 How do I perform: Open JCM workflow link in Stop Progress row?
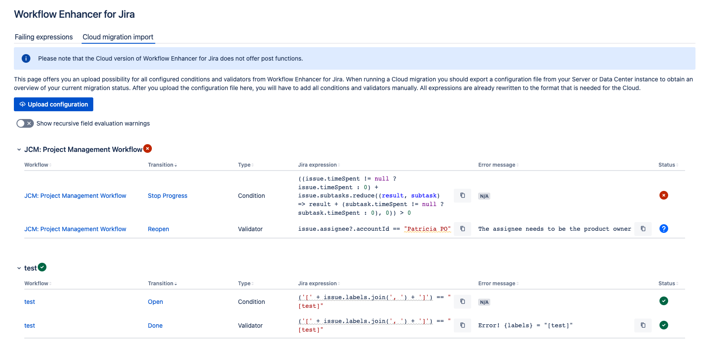[x=75, y=196]
